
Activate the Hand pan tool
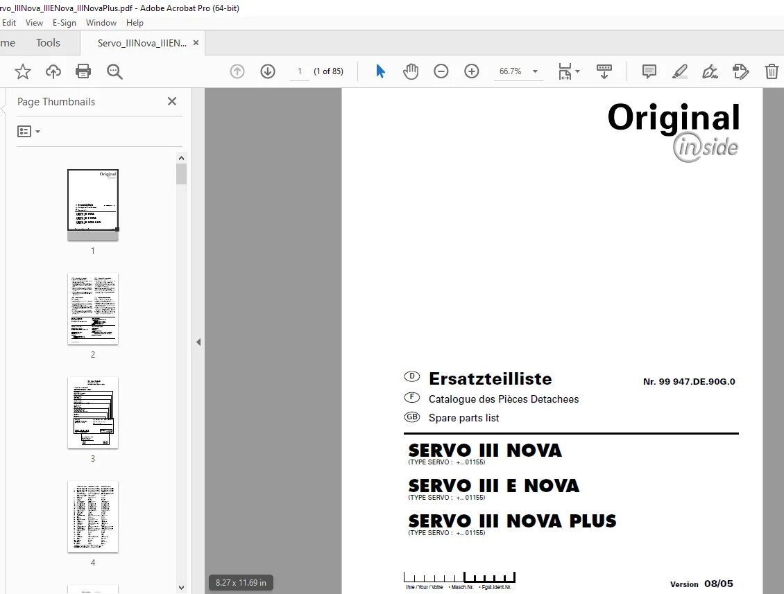click(x=411, y=71)
